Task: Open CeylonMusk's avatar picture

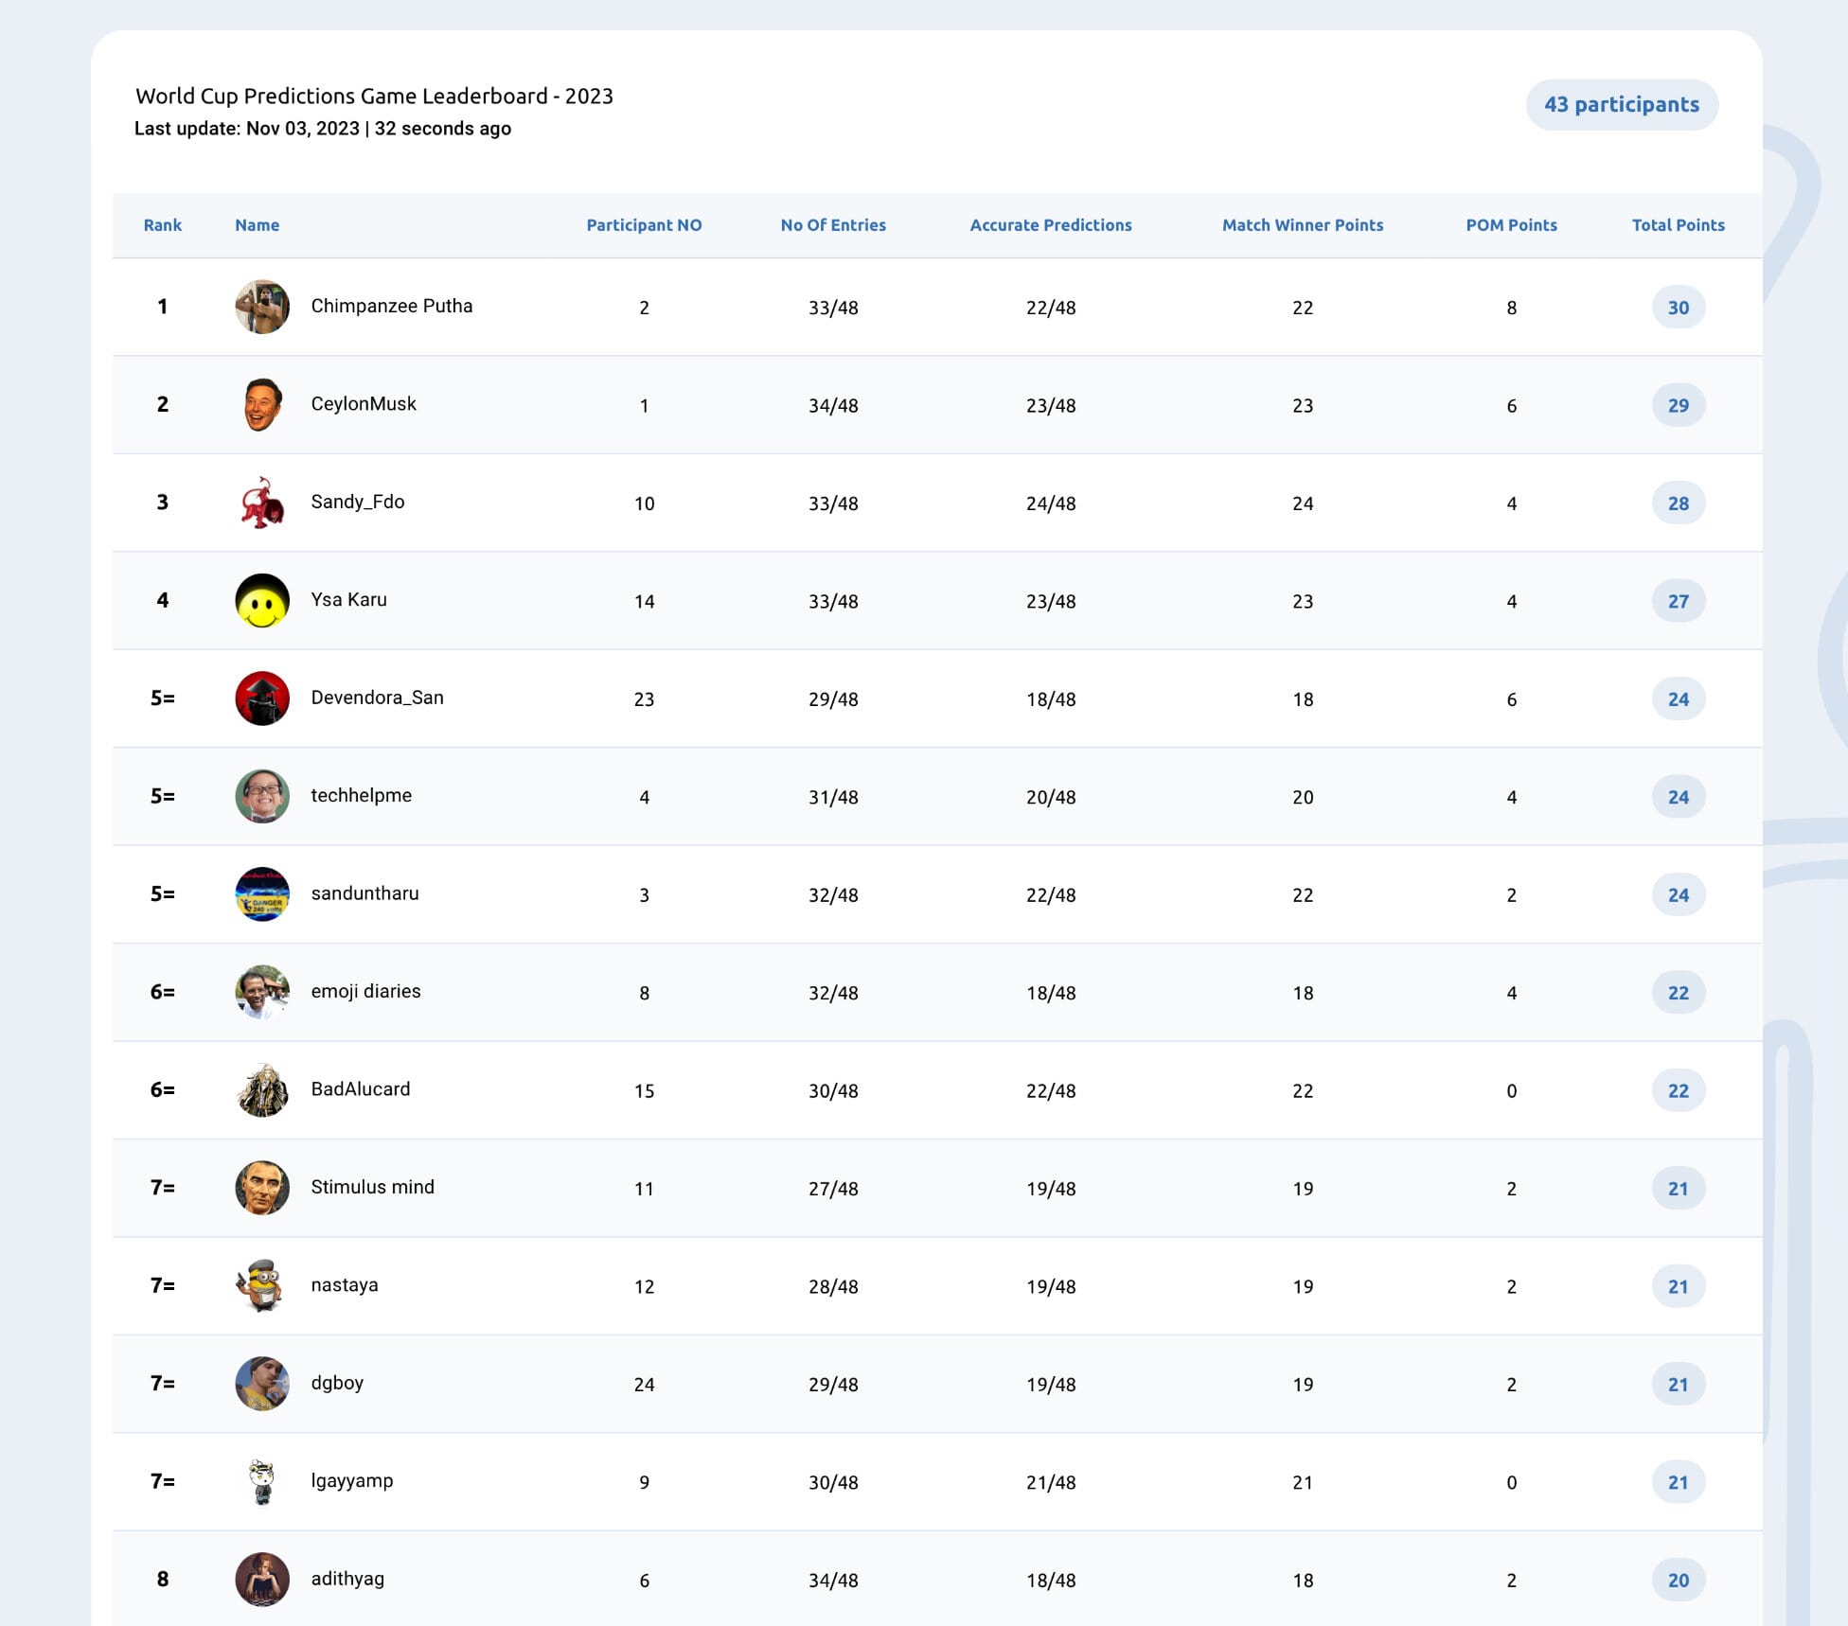Action: (x=262, y=404)
